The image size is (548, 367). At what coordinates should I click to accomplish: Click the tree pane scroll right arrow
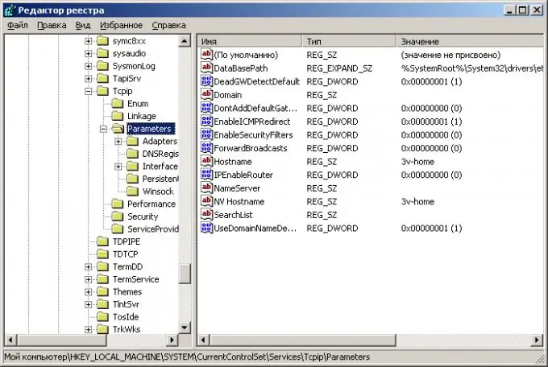(172, 340)
